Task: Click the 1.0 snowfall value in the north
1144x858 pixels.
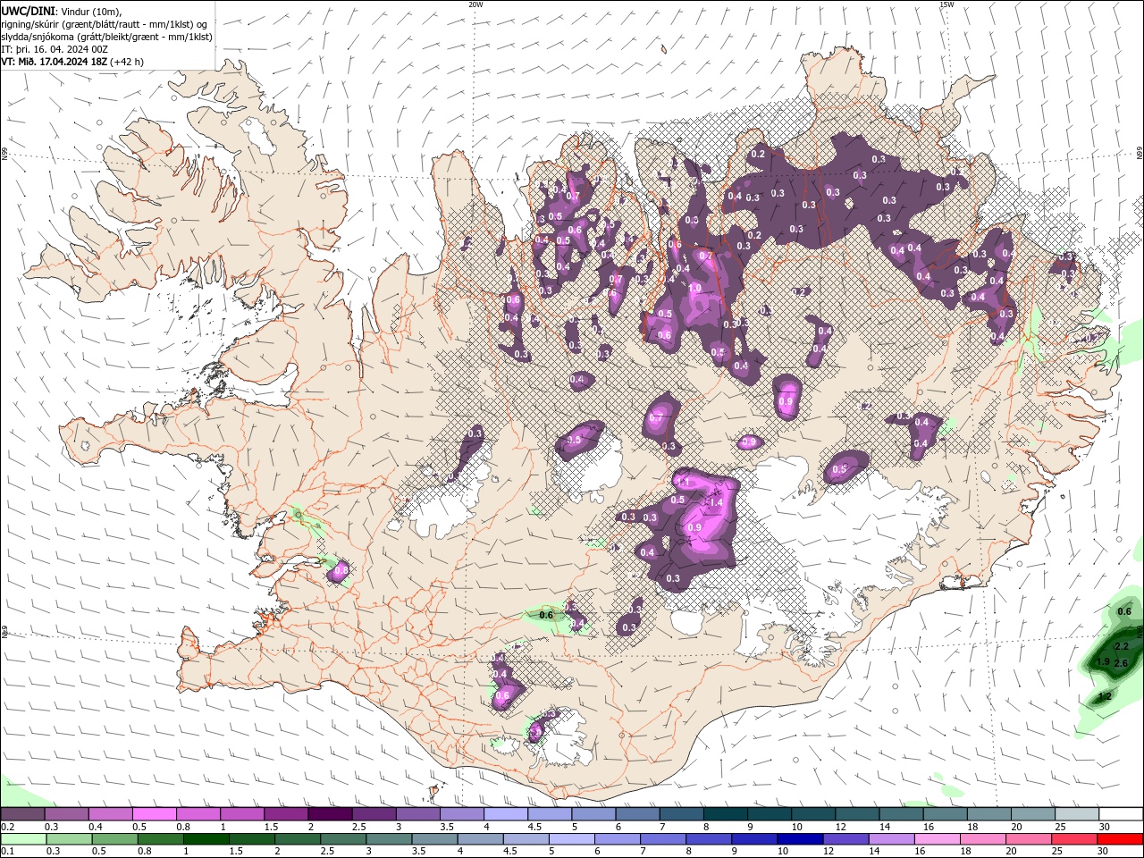Action: click(x=694, y=288)
